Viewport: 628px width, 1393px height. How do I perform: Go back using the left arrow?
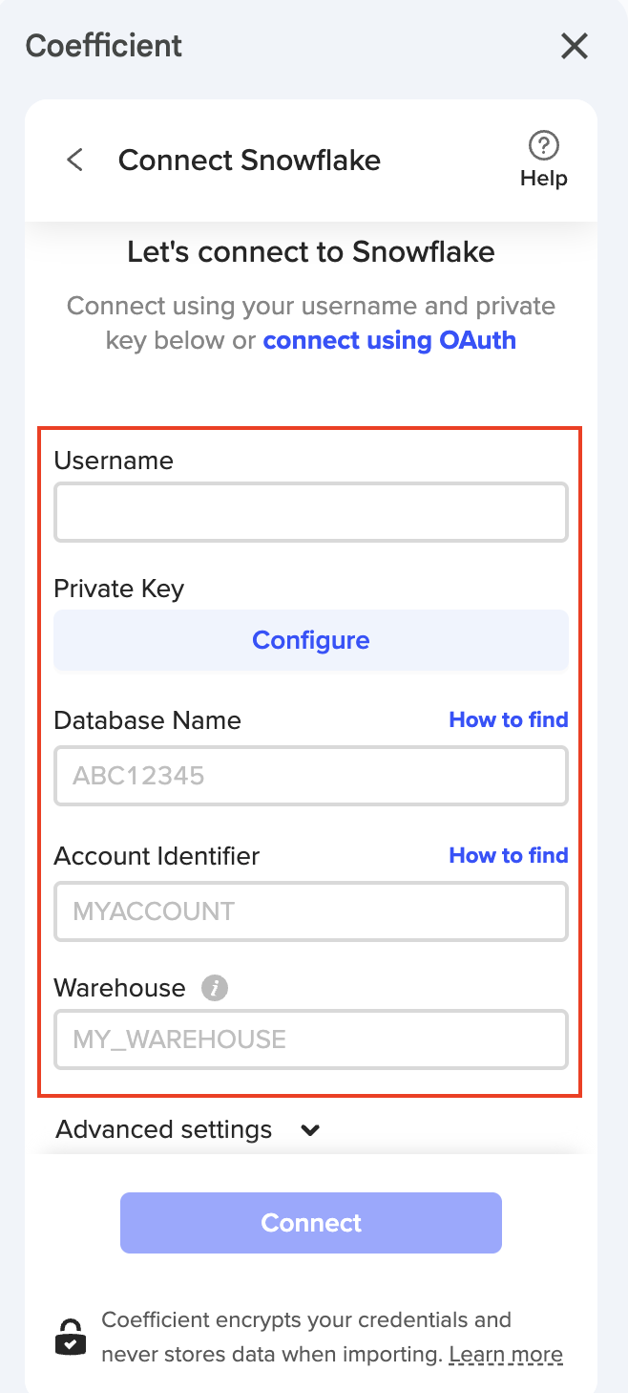click(75, 160)
